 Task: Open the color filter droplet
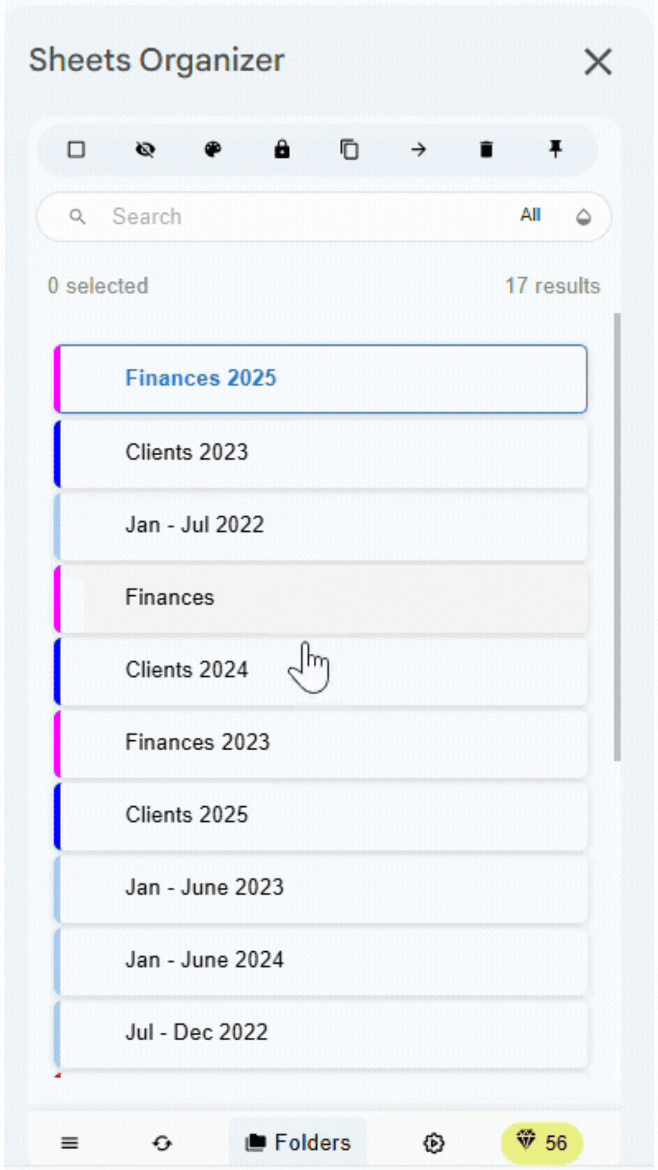pyautogui.click(x=584, y=217)
